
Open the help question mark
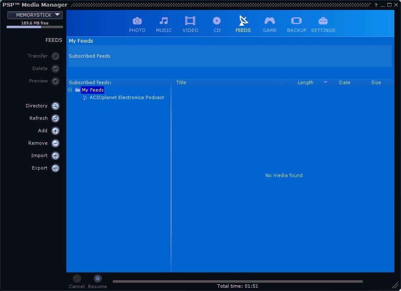[x=376, y=5]
